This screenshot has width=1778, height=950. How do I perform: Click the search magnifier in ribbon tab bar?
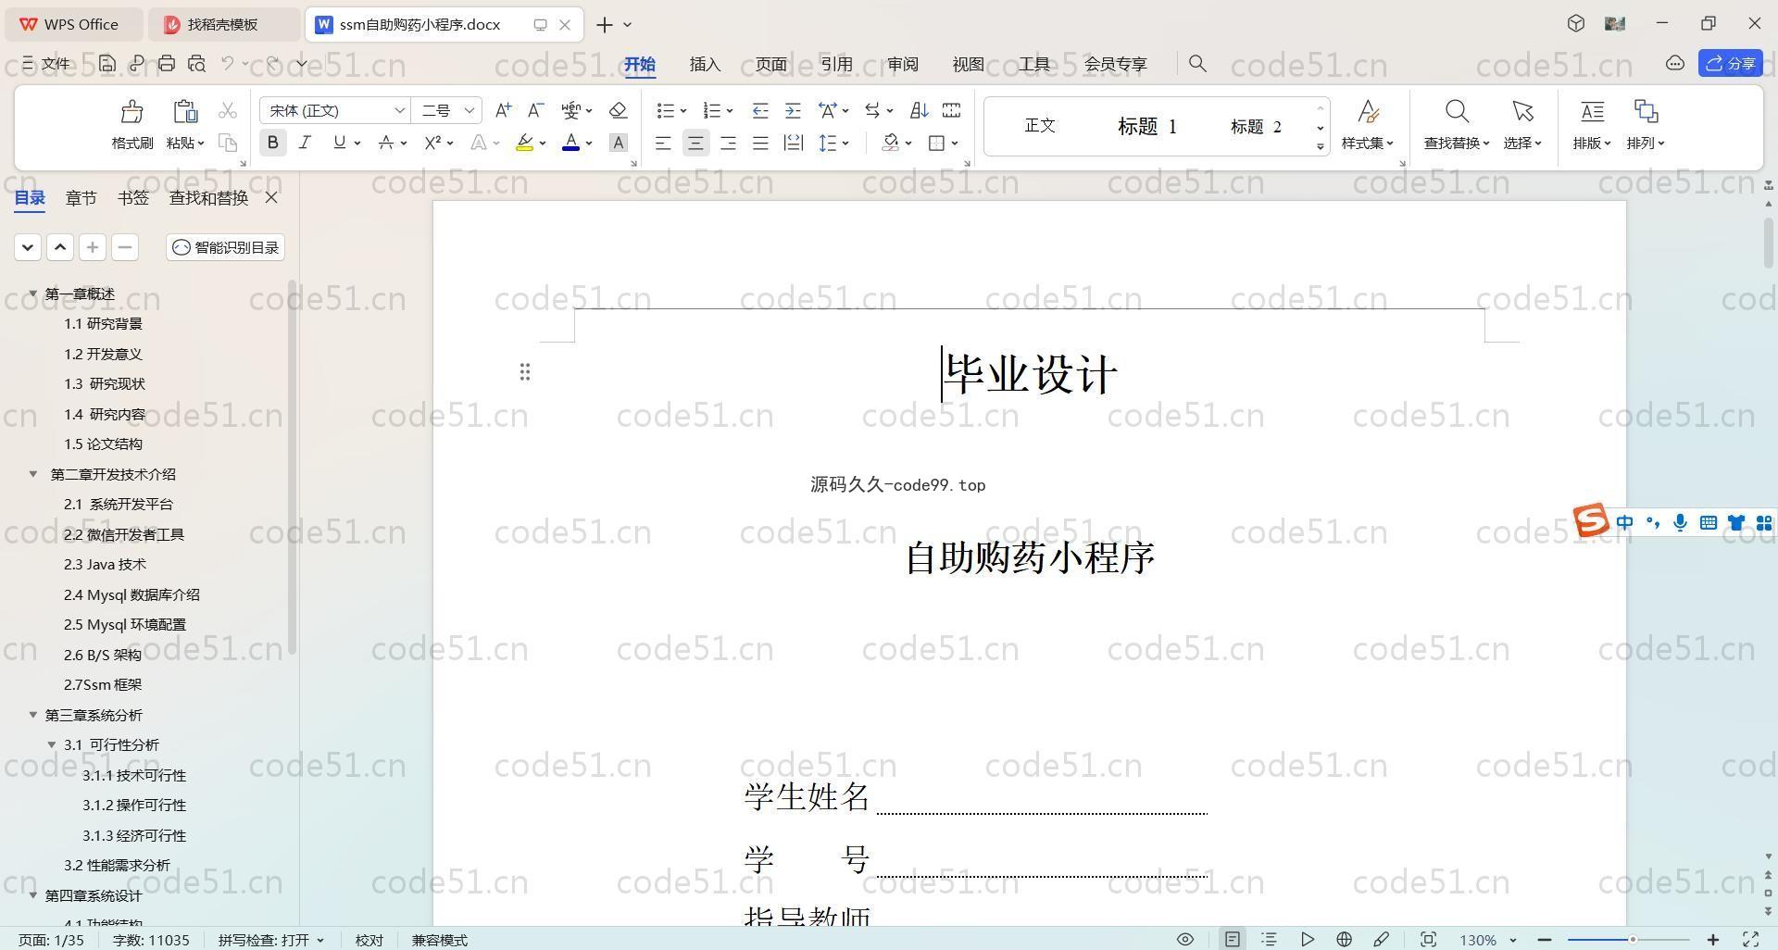click(1197, 63)
